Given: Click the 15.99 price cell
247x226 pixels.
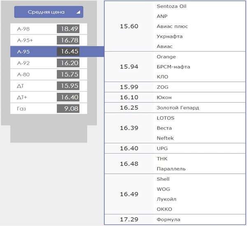Looking at the screenshot, I should point(129,87).
